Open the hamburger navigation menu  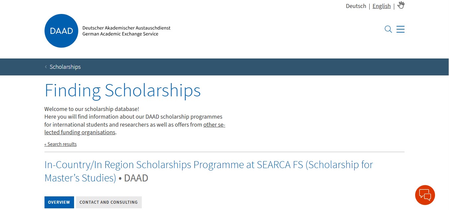tap(401, 29)
